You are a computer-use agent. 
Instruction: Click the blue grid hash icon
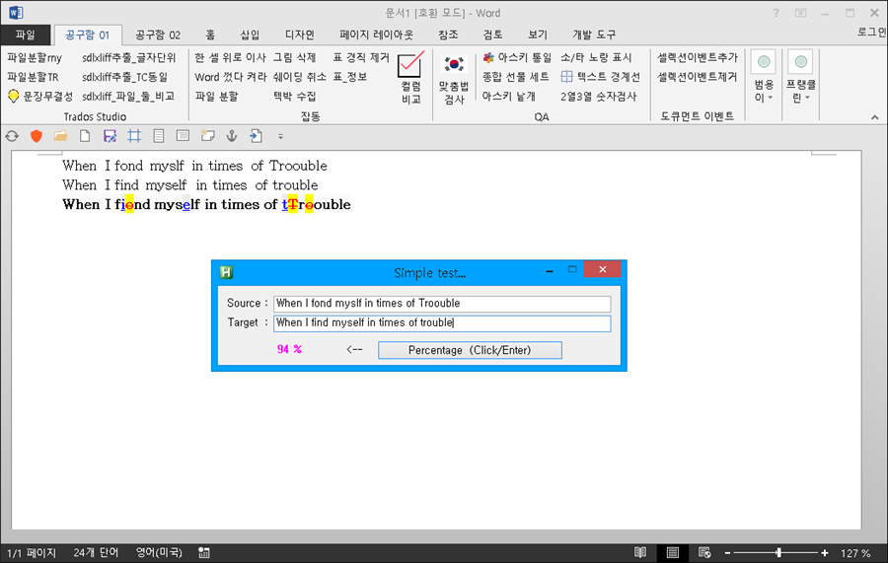pos(134,136)
